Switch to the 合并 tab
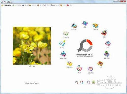 pos(47,5)
